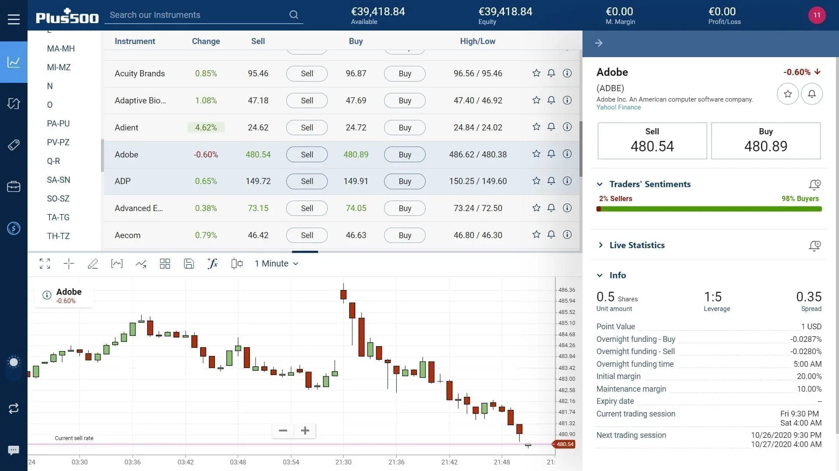The image size is (839, 471).
Task: Toggle the light/dark theme sun switch
Action: [x=14, y=362]
